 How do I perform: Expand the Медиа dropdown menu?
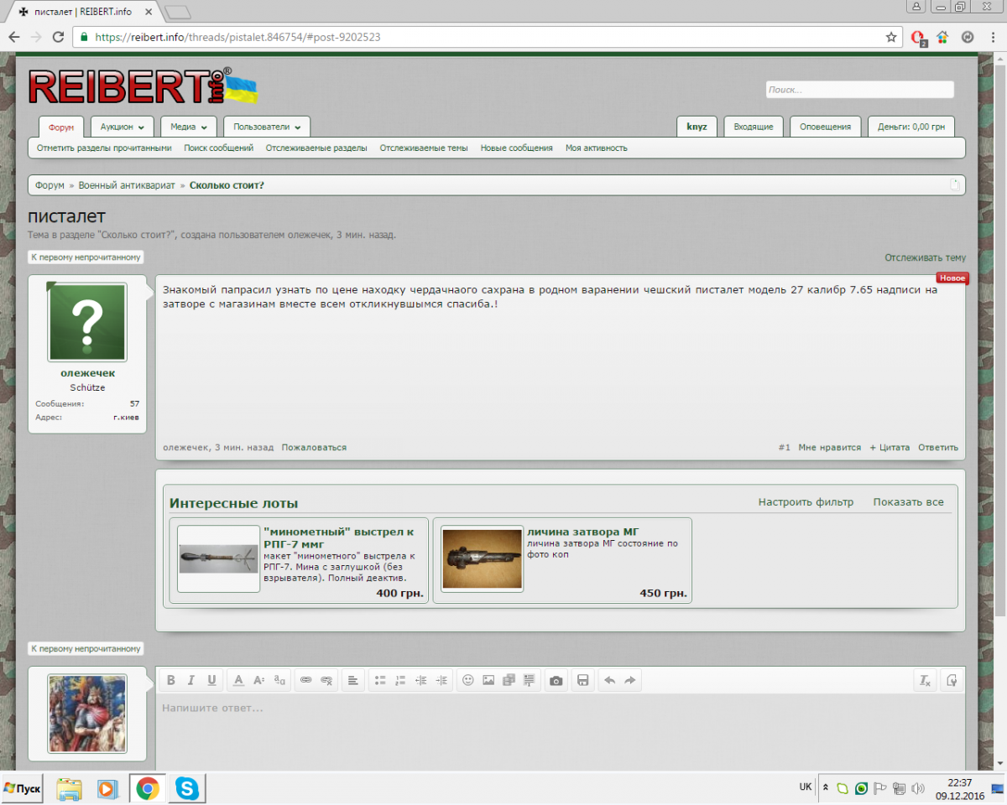click(189, 127)
